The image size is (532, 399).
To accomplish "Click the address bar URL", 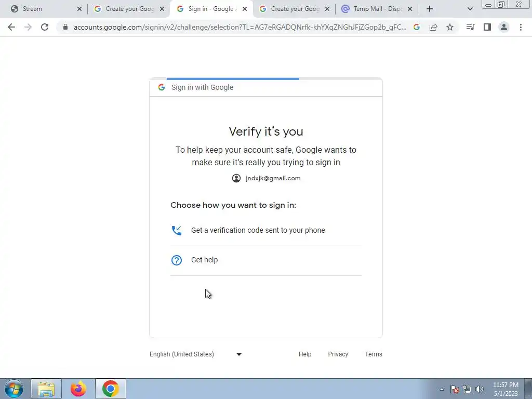I will (240, 27).
